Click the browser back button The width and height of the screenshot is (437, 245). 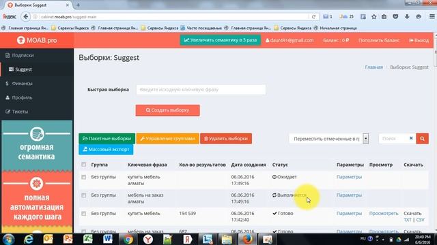[26, 16]
